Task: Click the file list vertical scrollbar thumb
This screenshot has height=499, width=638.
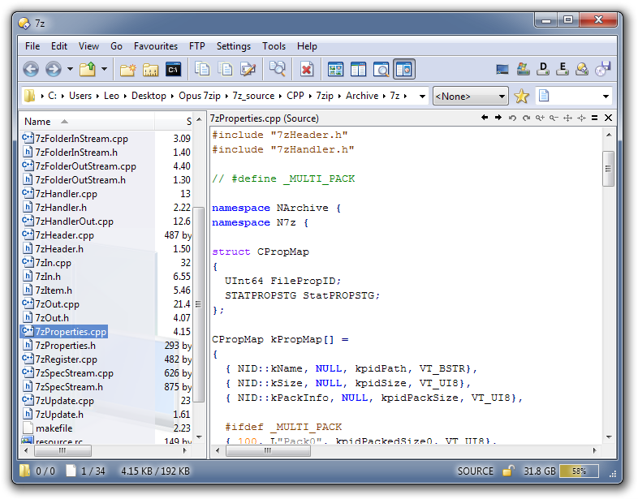Action: pos(199,304)
